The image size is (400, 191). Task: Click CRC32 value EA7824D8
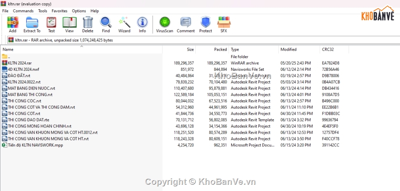(x=331, y=63)
